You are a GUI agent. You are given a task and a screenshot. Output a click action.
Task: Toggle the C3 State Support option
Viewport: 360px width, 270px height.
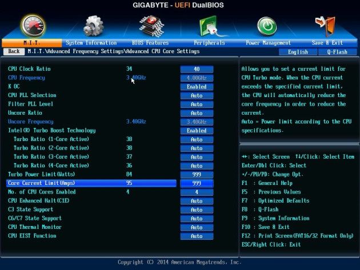tap(197, 209)
